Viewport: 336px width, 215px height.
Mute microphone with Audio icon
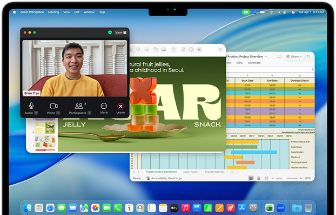[x=31, y=106]
